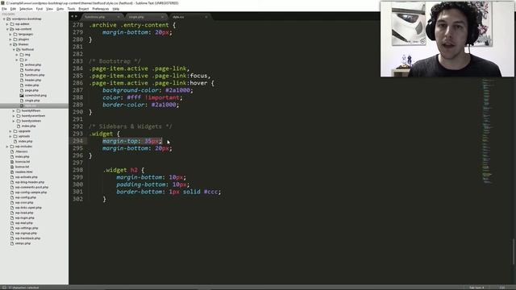Expand the plugins folder
Screen dimensions: 516x290
point(10,39)
